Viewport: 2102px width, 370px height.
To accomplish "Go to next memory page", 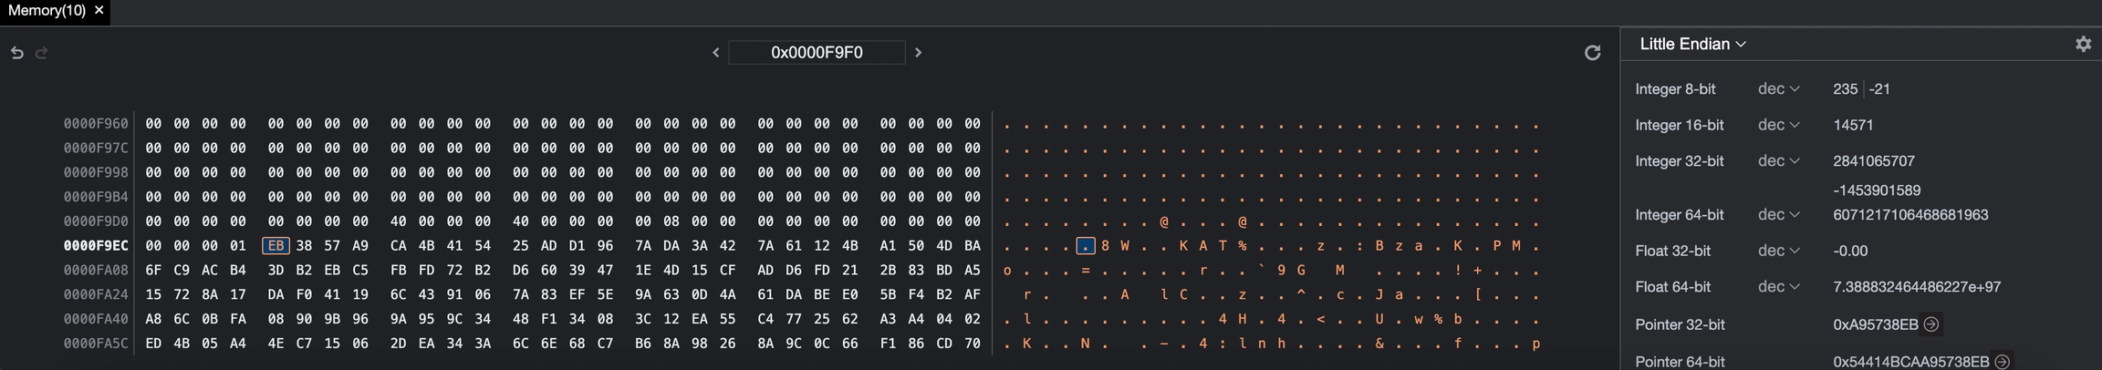I will tap(919, 53).
